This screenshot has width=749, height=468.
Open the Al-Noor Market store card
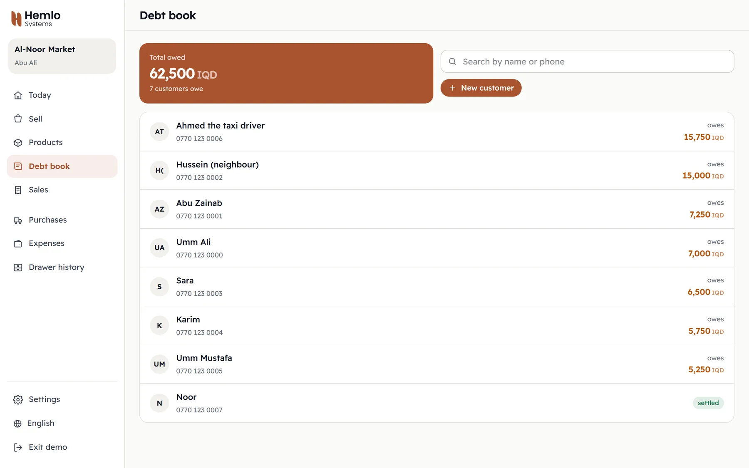[x=62, y=56]
